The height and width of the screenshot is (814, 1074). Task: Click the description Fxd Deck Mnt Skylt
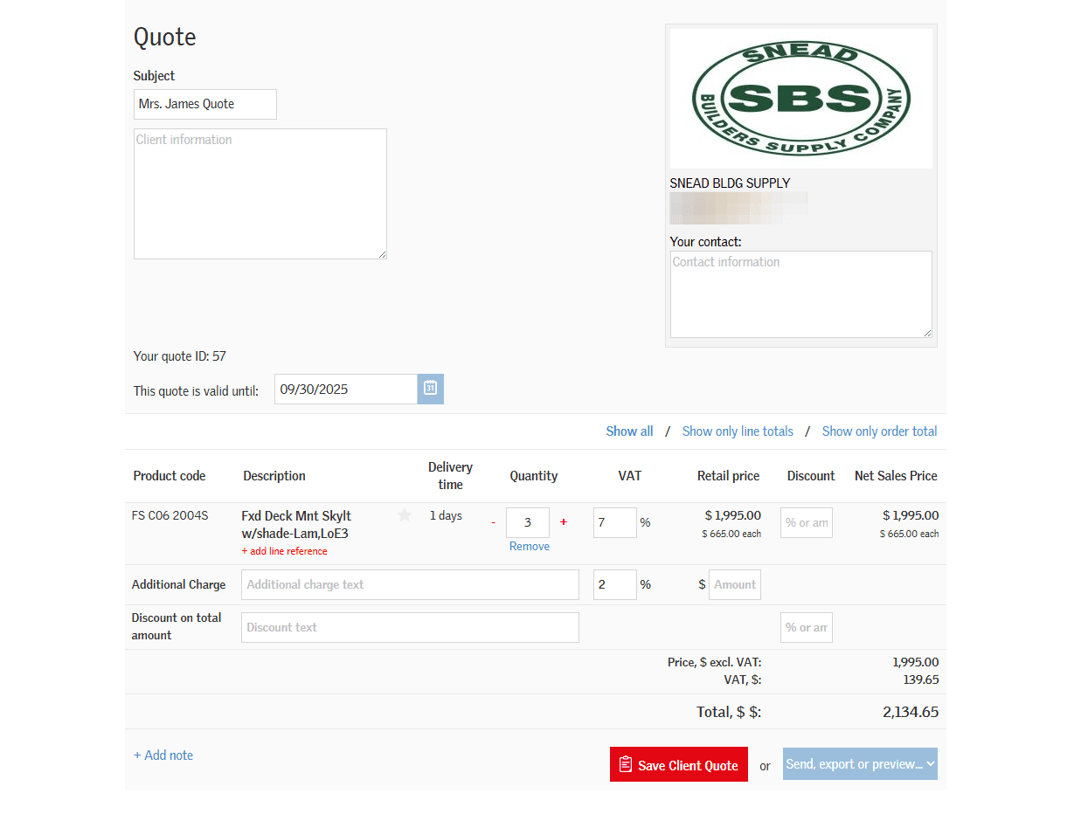(296, 525)
